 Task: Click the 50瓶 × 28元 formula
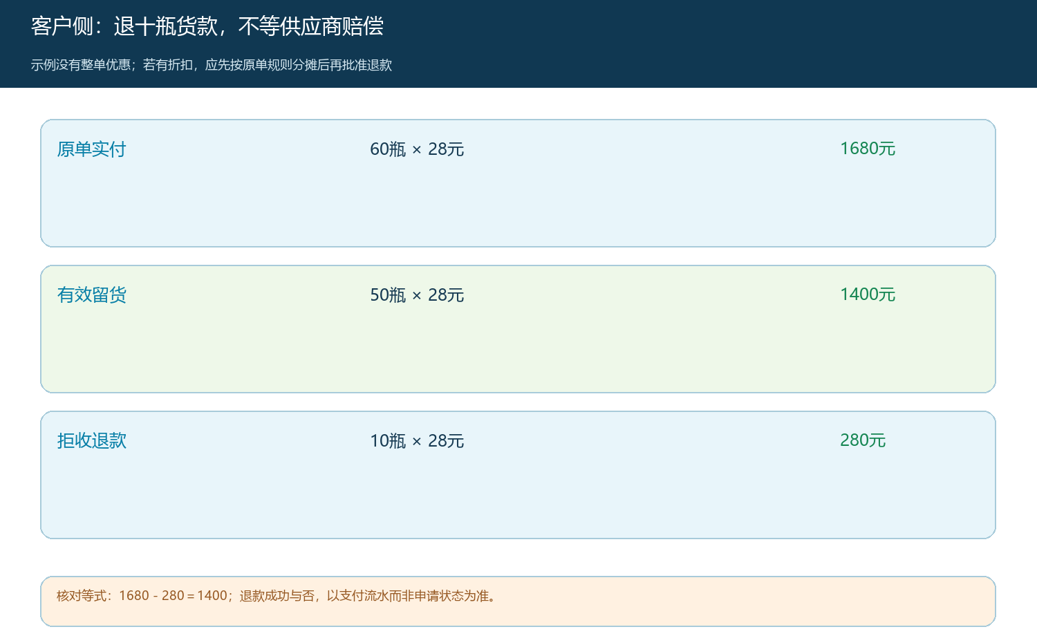[x=417, y=295]
